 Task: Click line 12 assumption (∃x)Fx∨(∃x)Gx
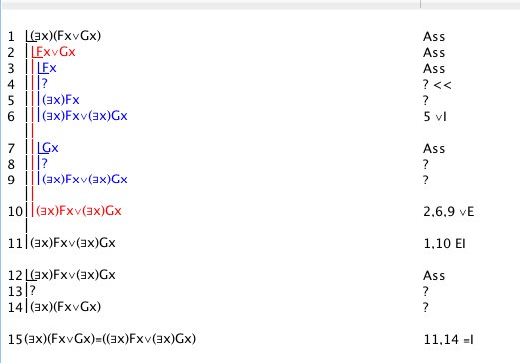pos(73,275)
